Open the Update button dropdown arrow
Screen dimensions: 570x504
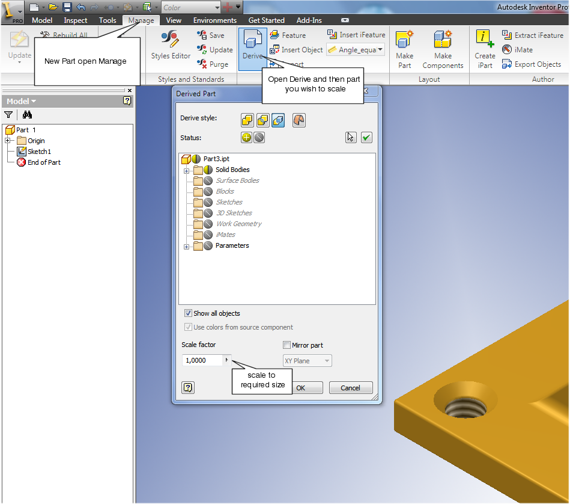click(20, 63)
